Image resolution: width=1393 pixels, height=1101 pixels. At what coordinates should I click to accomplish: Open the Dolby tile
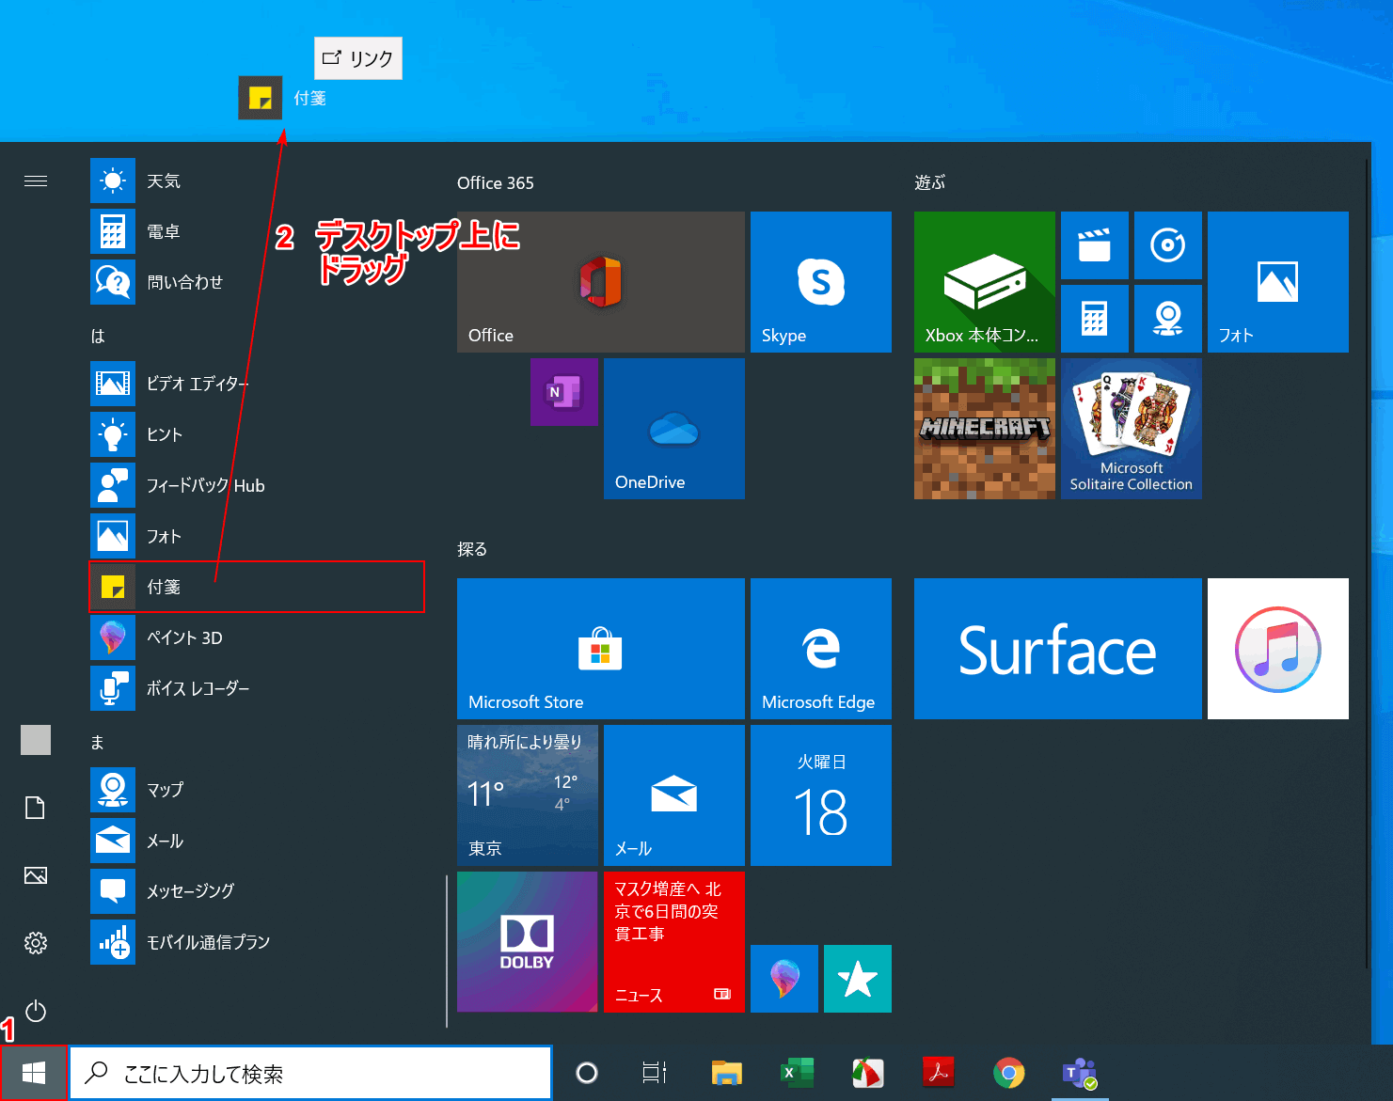coord(528,942)
